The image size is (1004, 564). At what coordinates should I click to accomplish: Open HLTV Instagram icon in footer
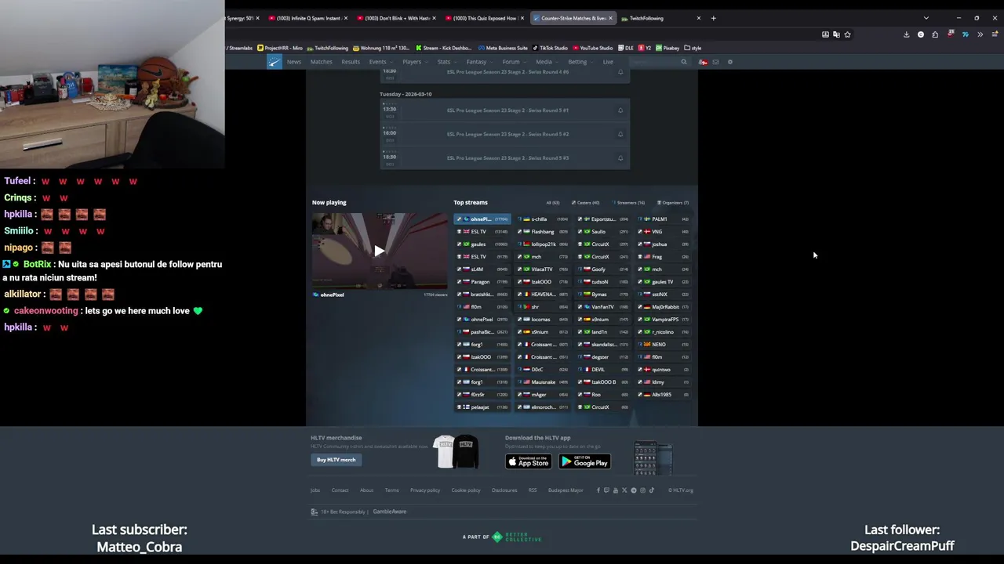point(642,490)
